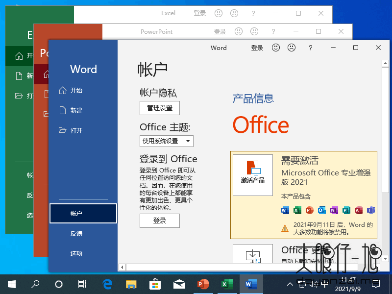Click the frown feedback icon in Word
The image size is (392, 294).
point(292,48)
